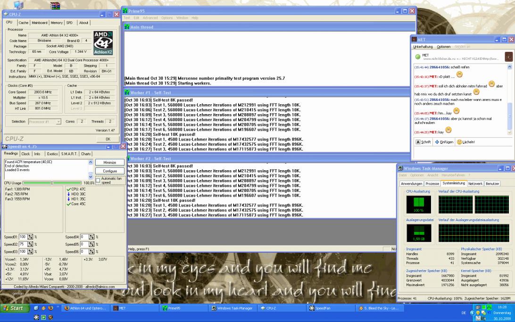Click message input area in MET chat
515x322 pixels.
coord(463,153)
